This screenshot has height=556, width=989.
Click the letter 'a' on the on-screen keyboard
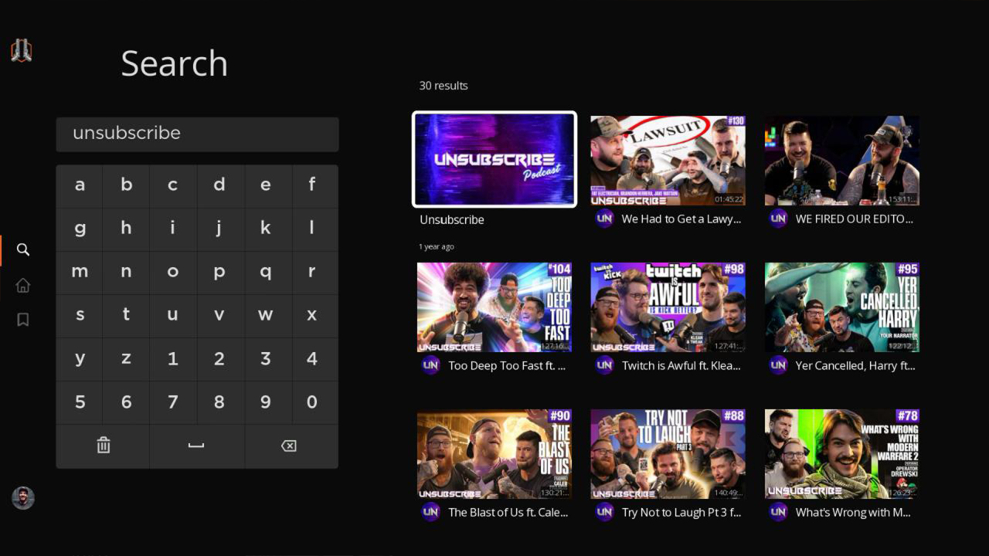(x=79, y=185)
